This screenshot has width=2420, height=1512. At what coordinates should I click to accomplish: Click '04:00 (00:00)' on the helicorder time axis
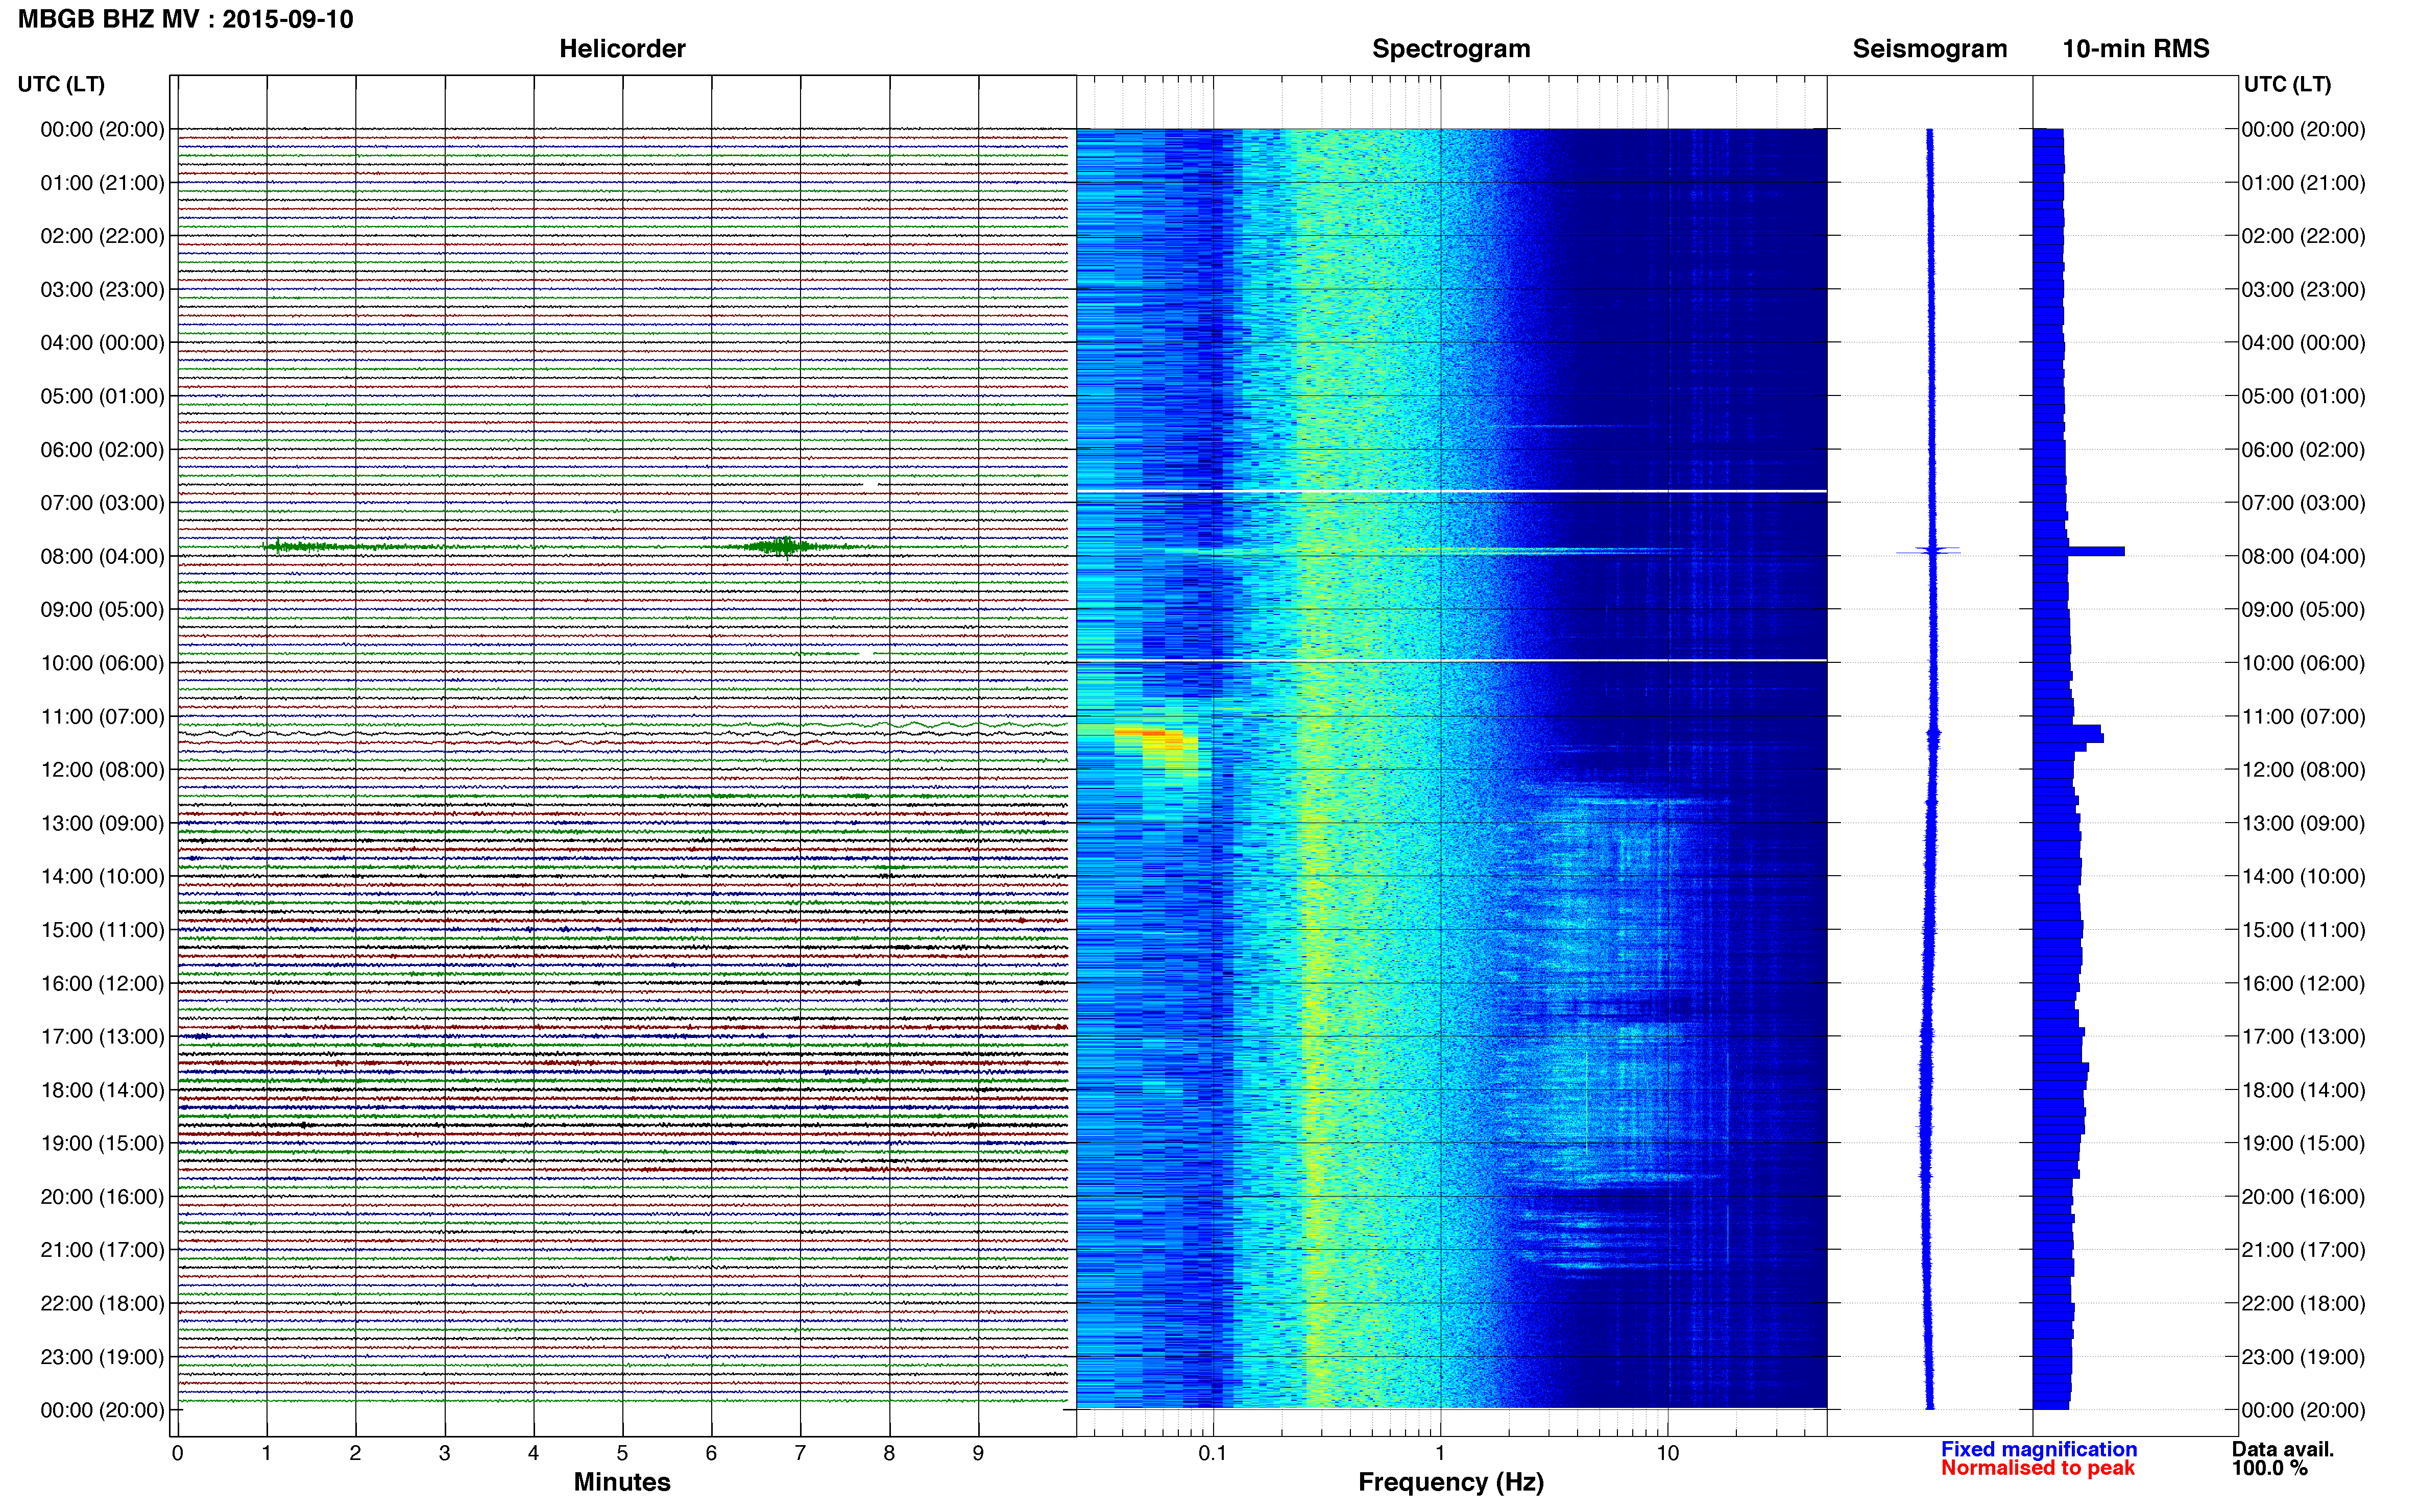(102, 343)
